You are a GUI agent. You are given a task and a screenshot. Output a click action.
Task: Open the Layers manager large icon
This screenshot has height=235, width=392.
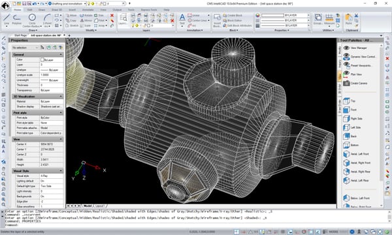click(123, 19)
